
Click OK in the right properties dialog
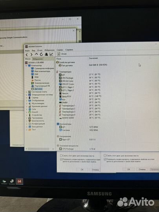click(x=129, y=169)
